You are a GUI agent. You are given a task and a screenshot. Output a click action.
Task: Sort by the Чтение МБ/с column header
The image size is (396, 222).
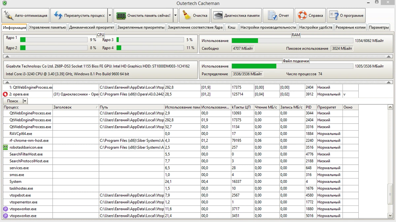267,107
